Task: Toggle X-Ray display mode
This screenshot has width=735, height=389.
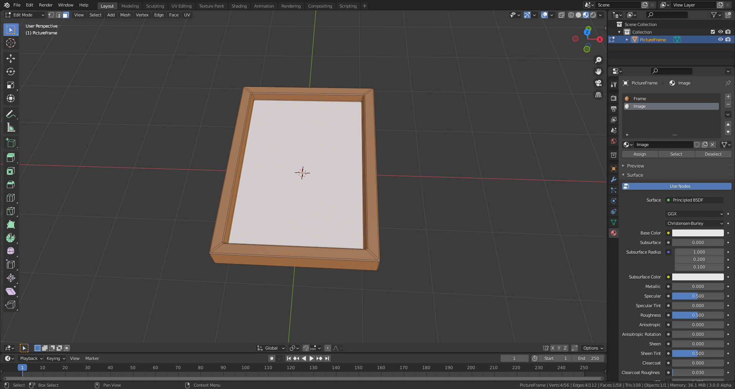Action: (x=562, y=15)
